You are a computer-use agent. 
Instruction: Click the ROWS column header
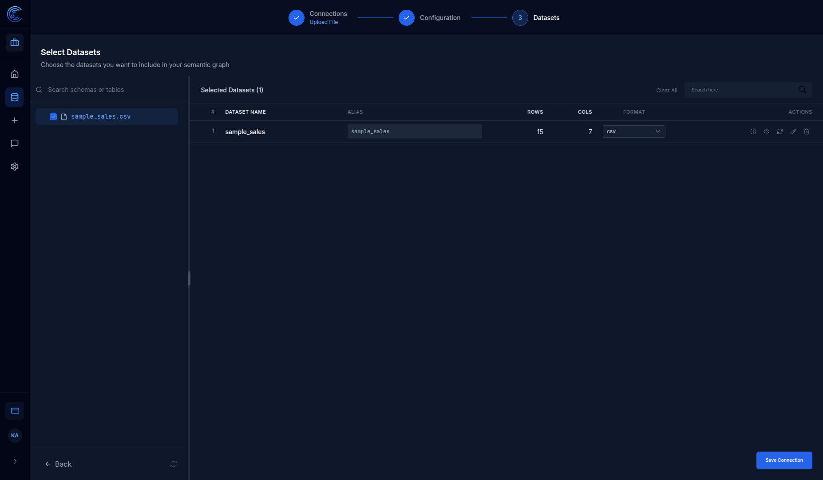click(x=535, y=112)
